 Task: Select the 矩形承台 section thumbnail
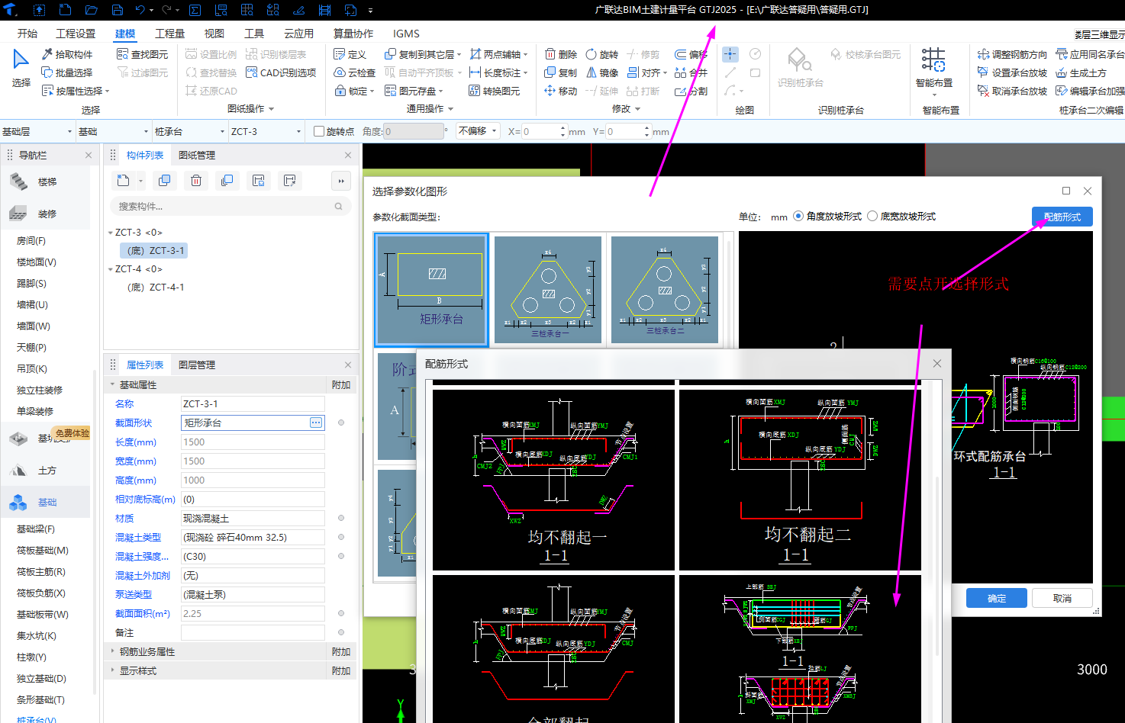431,290
